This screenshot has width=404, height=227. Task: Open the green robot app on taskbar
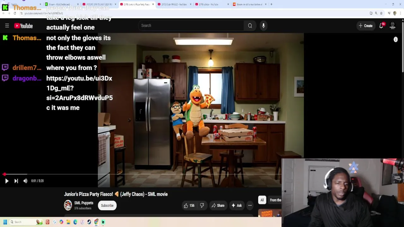point(103,222)
